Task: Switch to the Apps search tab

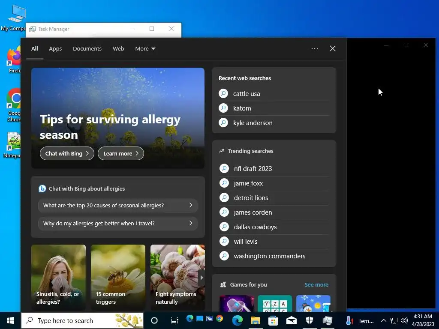Action: pos(55,49)
